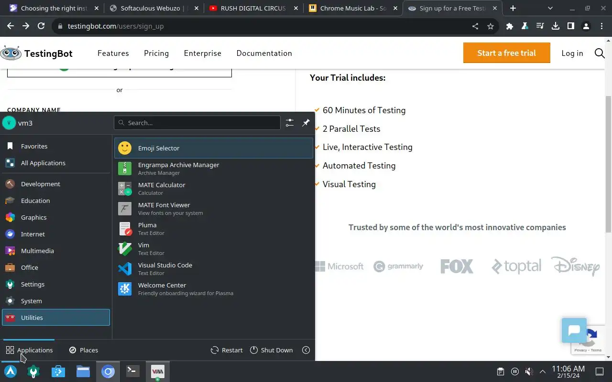Open Chrome extensions menu
This screenshot has width=612, height=382.
point(510,26)
